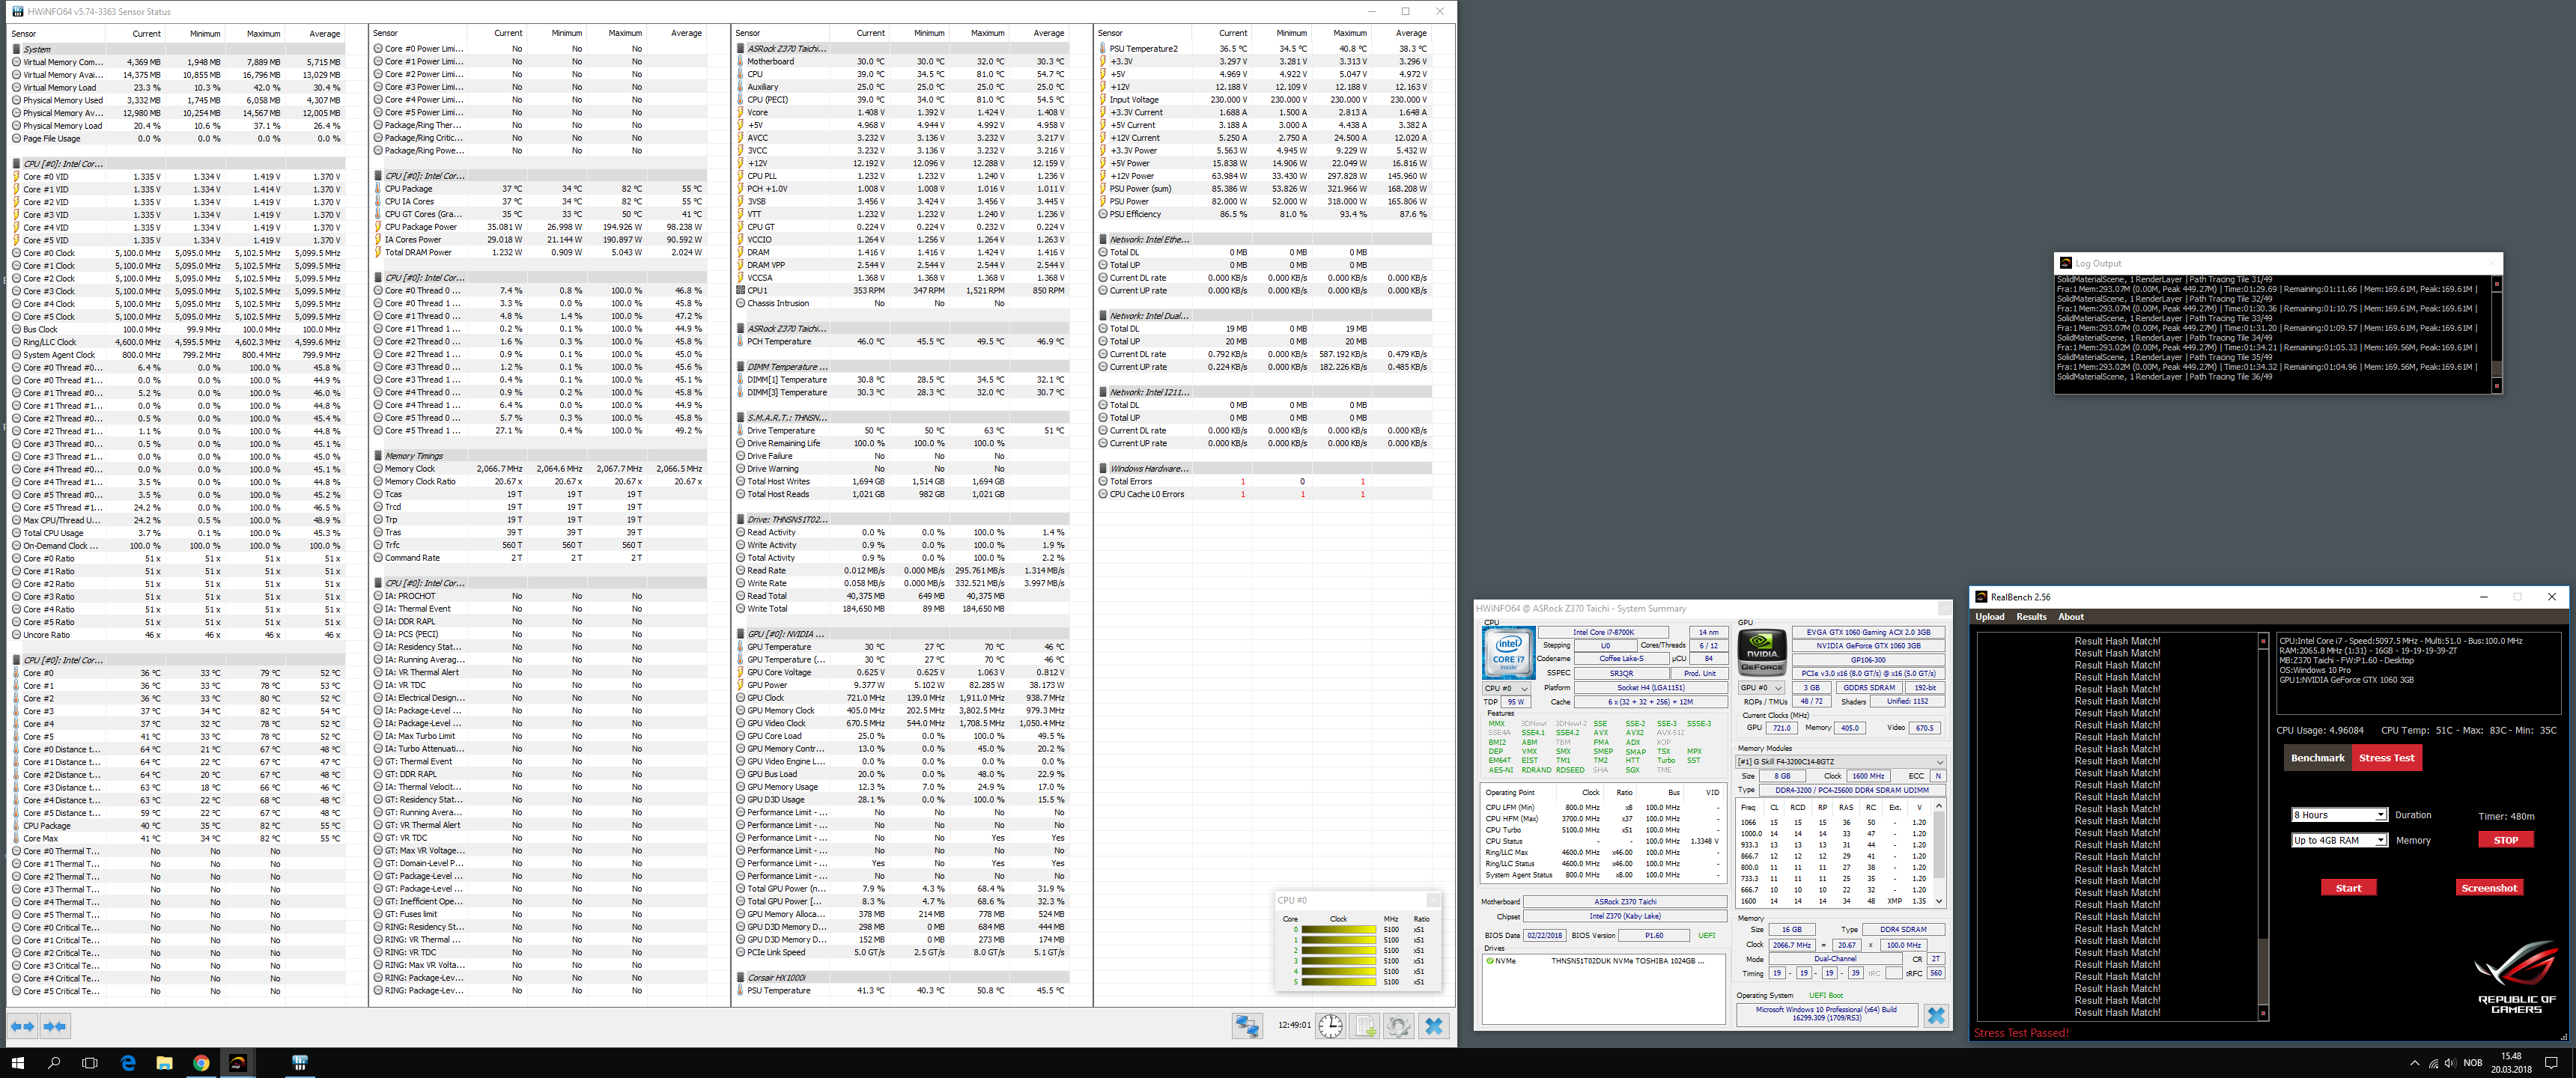2576x1078 pixels.
Task: Select the Windows Hardware sensor group header
Action: point(1264,468)
